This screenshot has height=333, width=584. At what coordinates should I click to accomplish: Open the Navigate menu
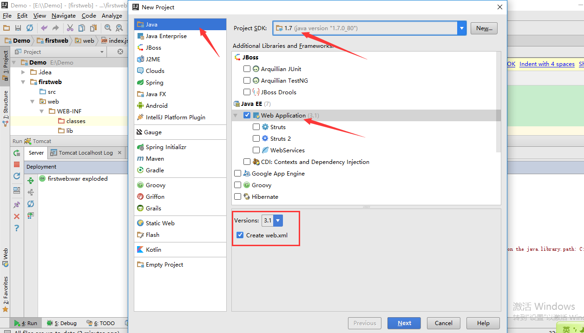click(x=64, y=15)
